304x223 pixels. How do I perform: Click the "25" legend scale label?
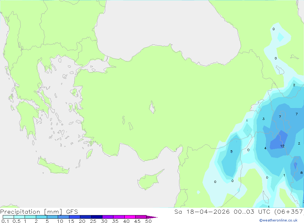pyautogui.click(x=93, y=221)
